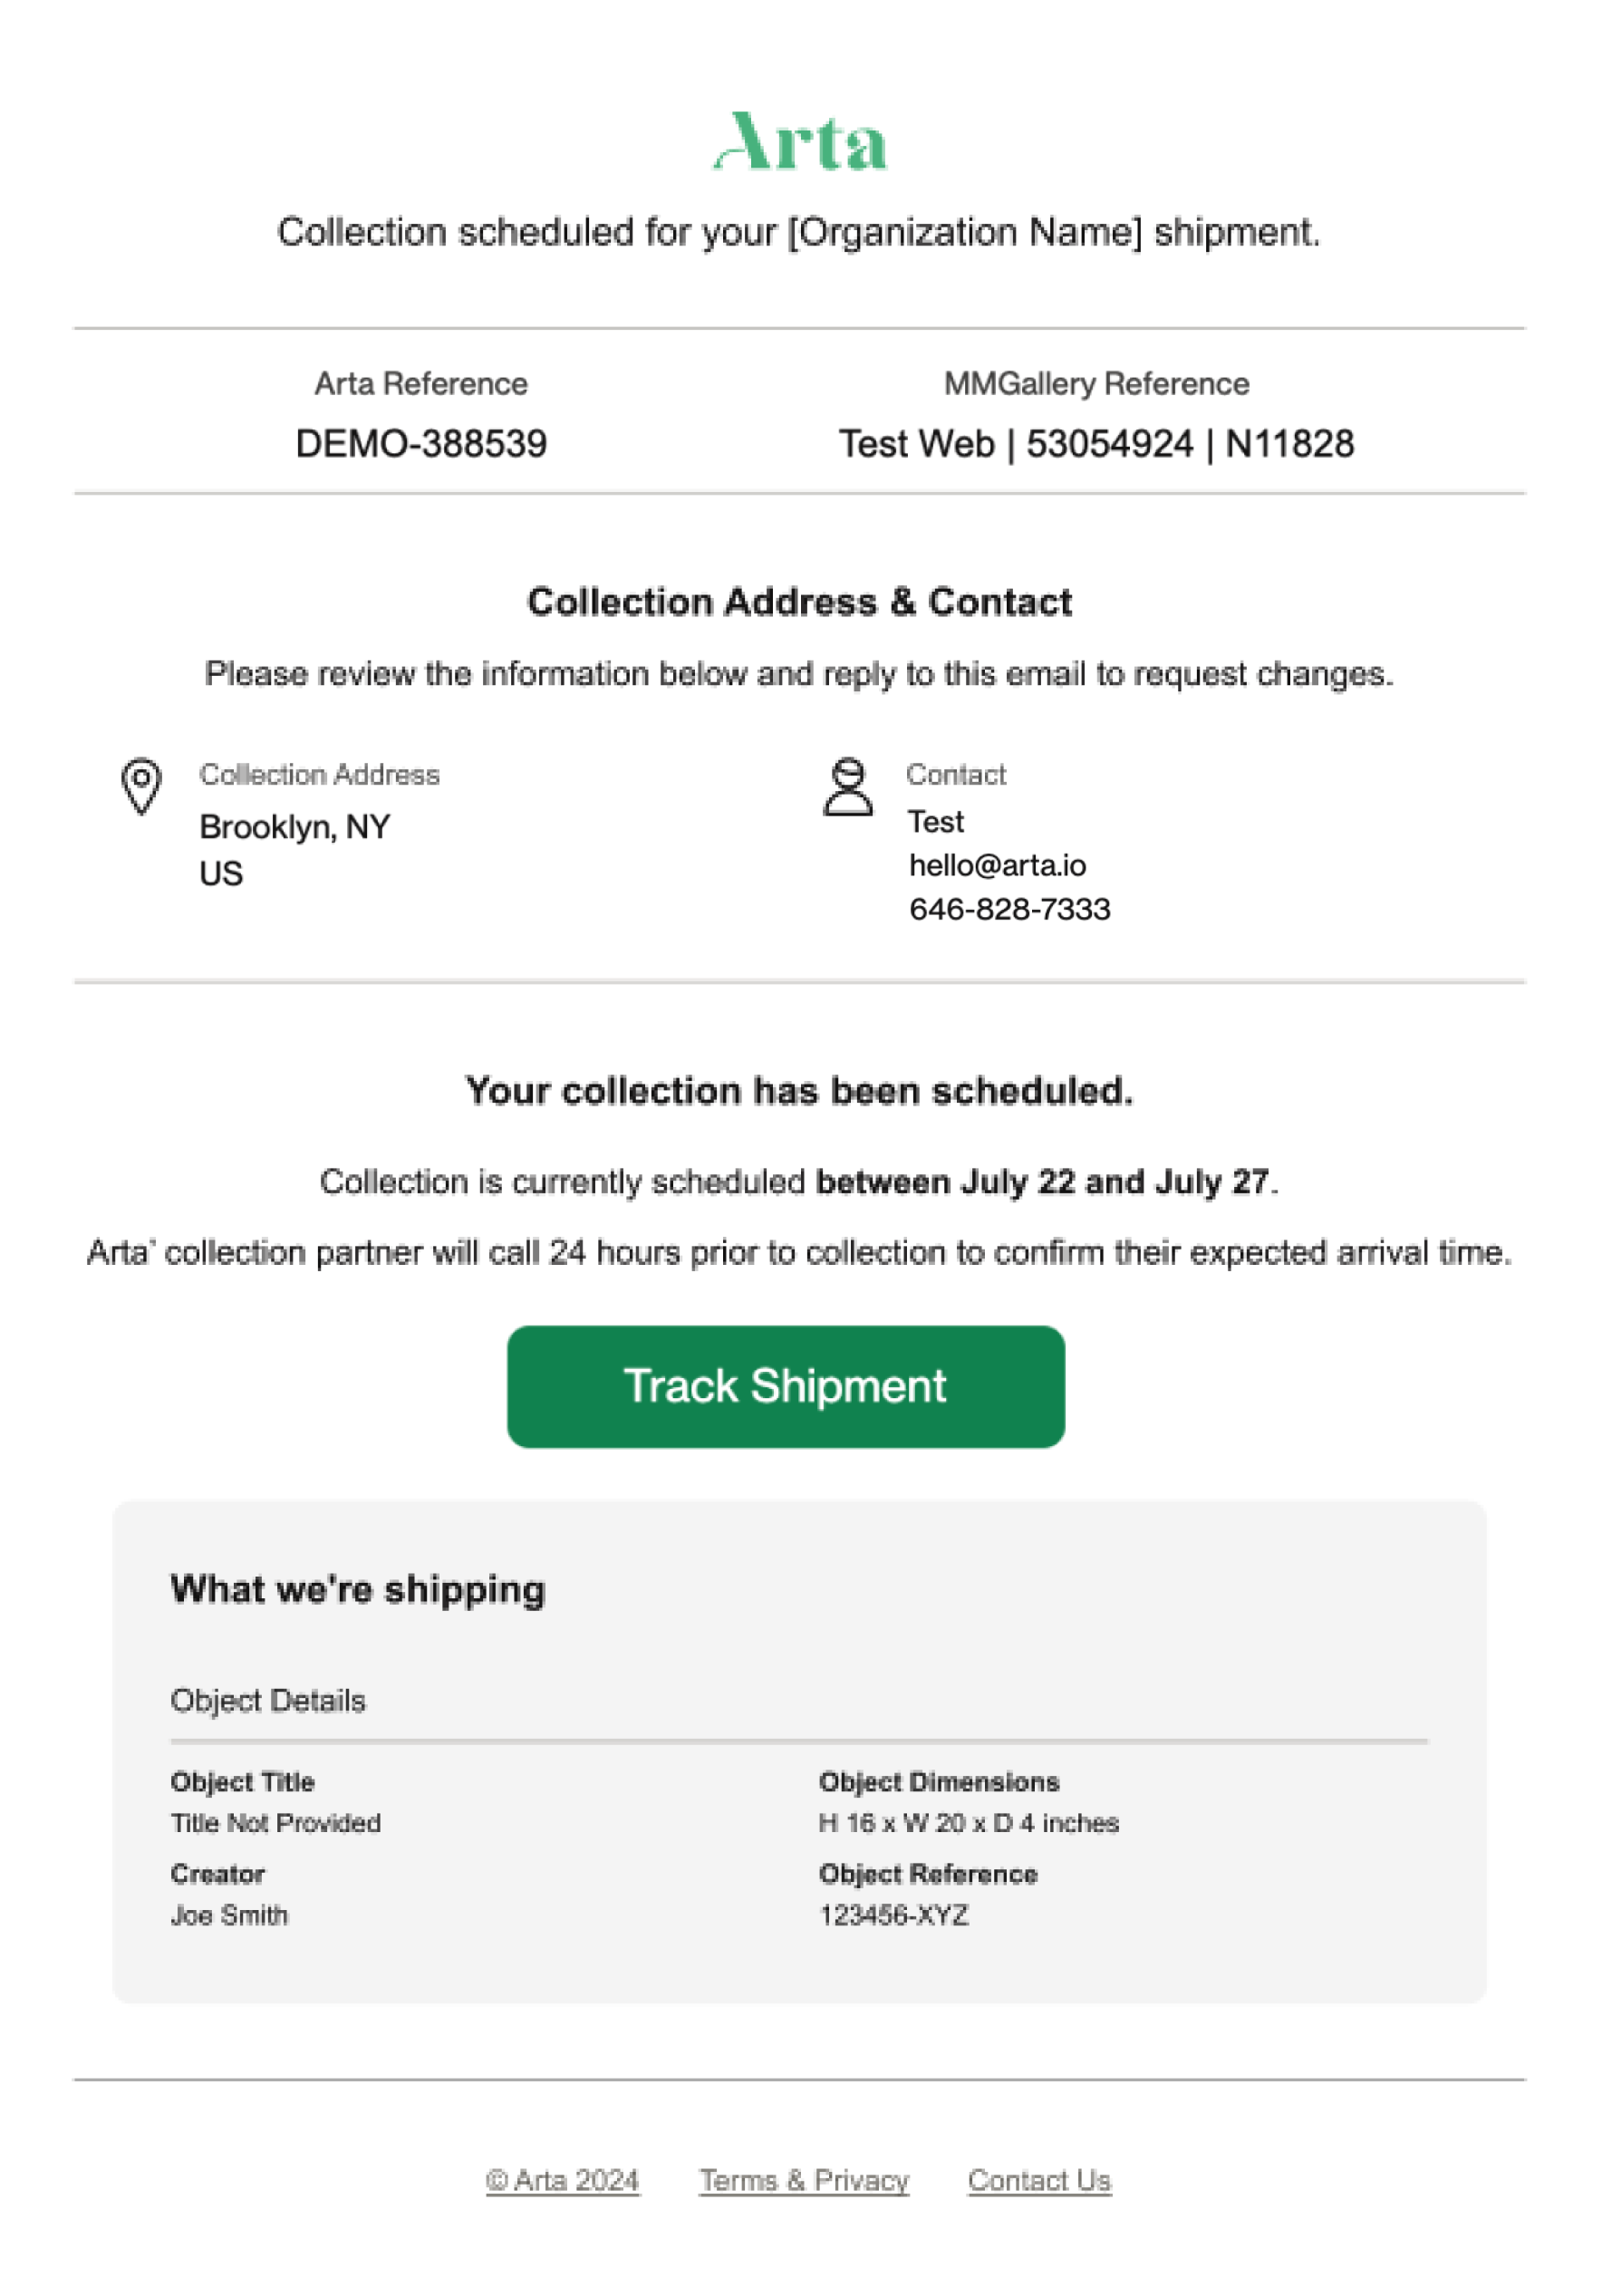This screenshot has width=1602, height=2296.
Task: Click the July 22 and July 27 date text
Action: coord(1115,1182)
